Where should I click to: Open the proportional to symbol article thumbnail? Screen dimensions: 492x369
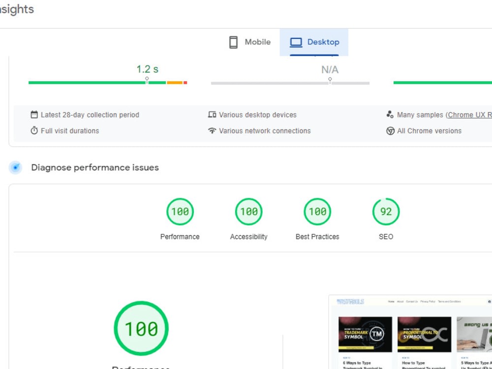[x=424, y=334]
